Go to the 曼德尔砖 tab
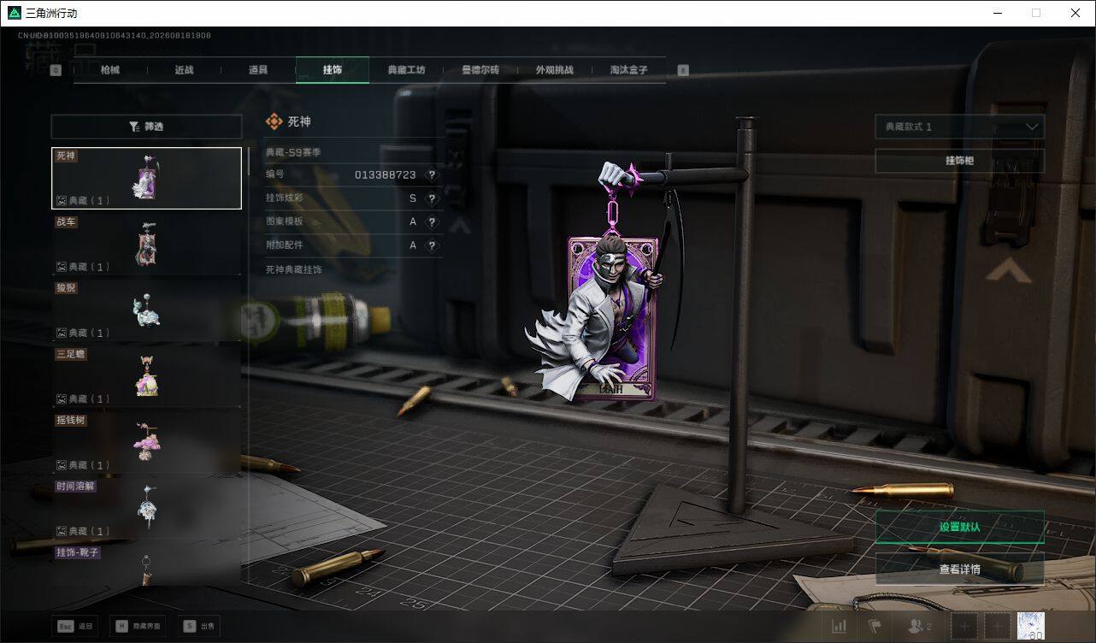The height and width of the screenshot is (643, 1096). coord(480,70)
